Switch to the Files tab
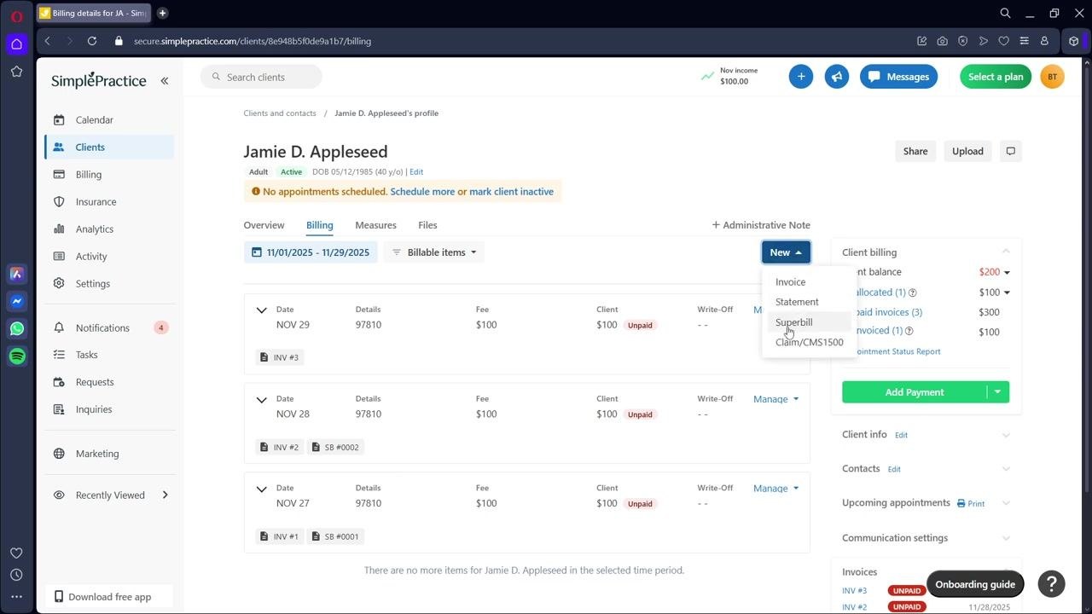 [x=427, y=225]
